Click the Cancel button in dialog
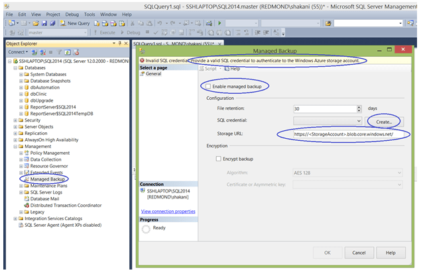The width and height of the screenshot is (421, 275). coord(359,253)
